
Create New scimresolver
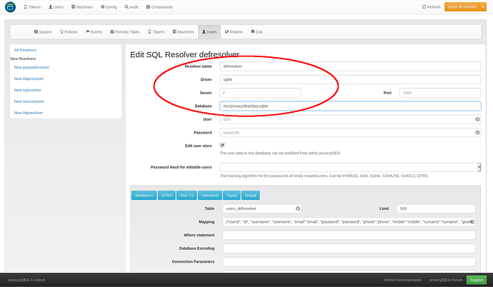(x=29, y=101)
